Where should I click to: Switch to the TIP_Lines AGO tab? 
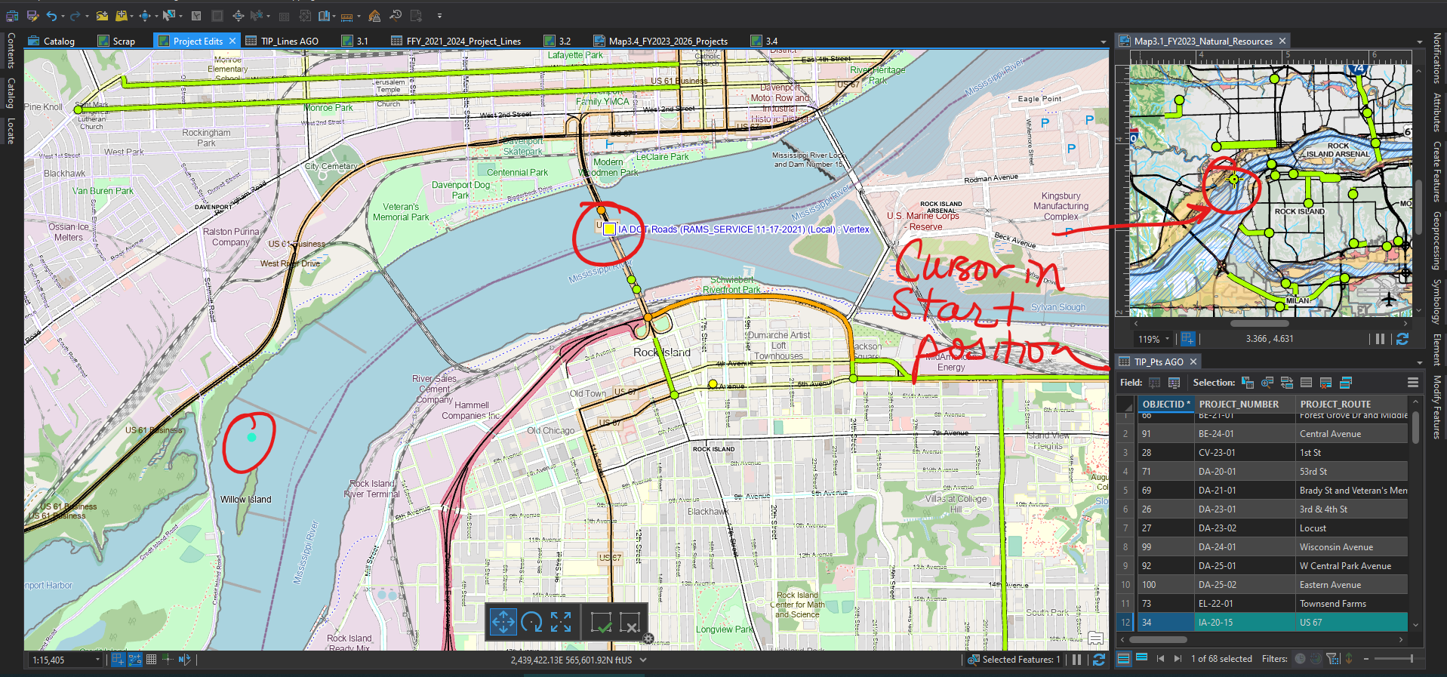[282, 41]
